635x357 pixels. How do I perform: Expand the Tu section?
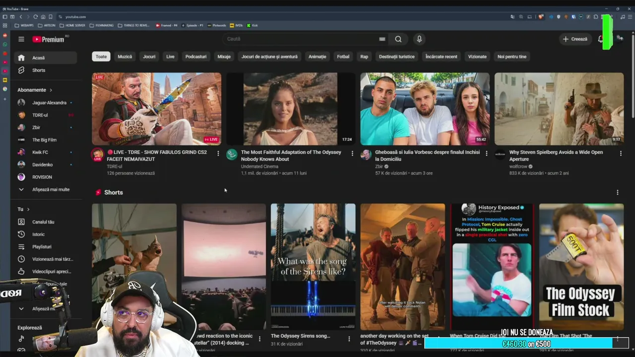click(23, 209)
